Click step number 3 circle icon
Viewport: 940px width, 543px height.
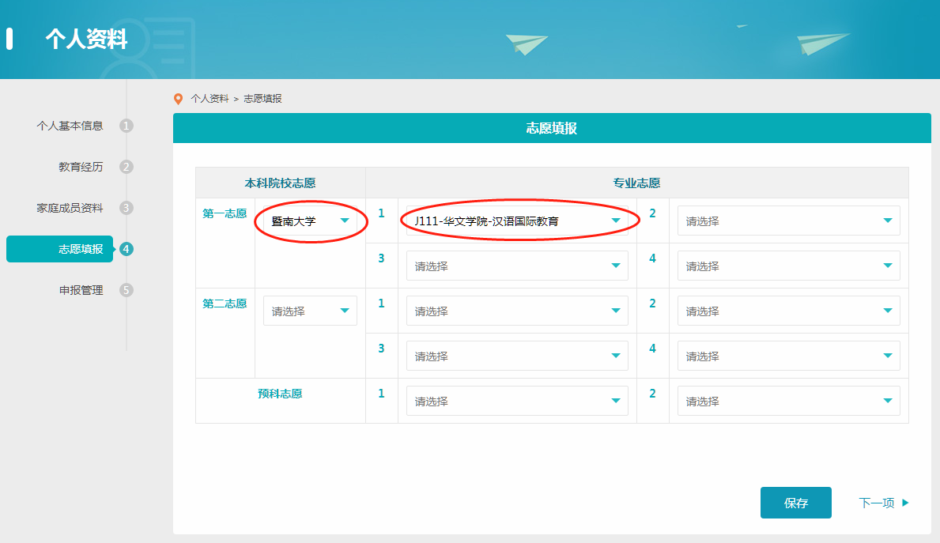click(x=126, y=208)
